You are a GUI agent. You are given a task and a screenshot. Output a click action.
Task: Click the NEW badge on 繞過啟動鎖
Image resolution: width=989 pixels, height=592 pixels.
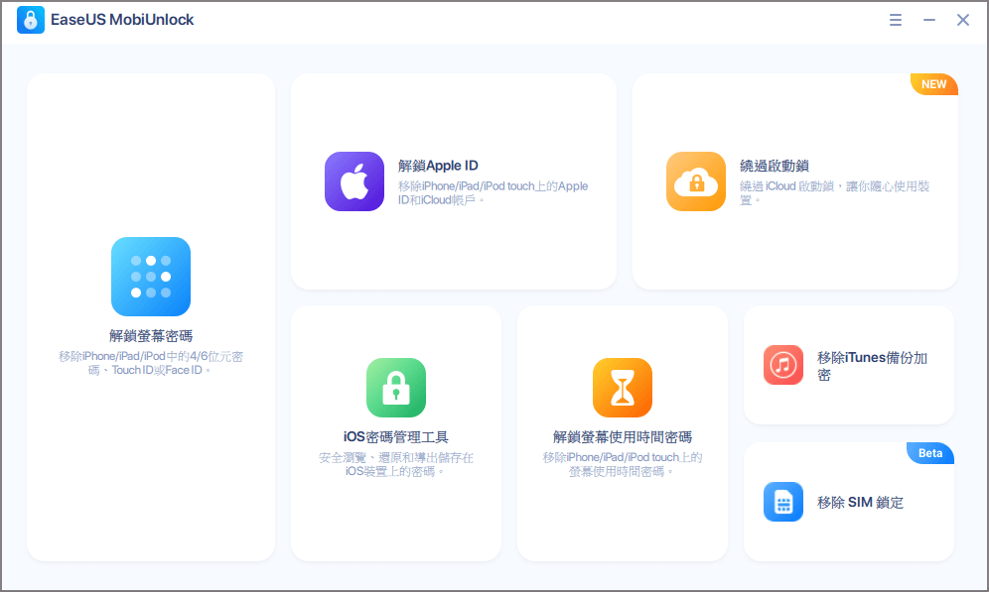(933, 84)
